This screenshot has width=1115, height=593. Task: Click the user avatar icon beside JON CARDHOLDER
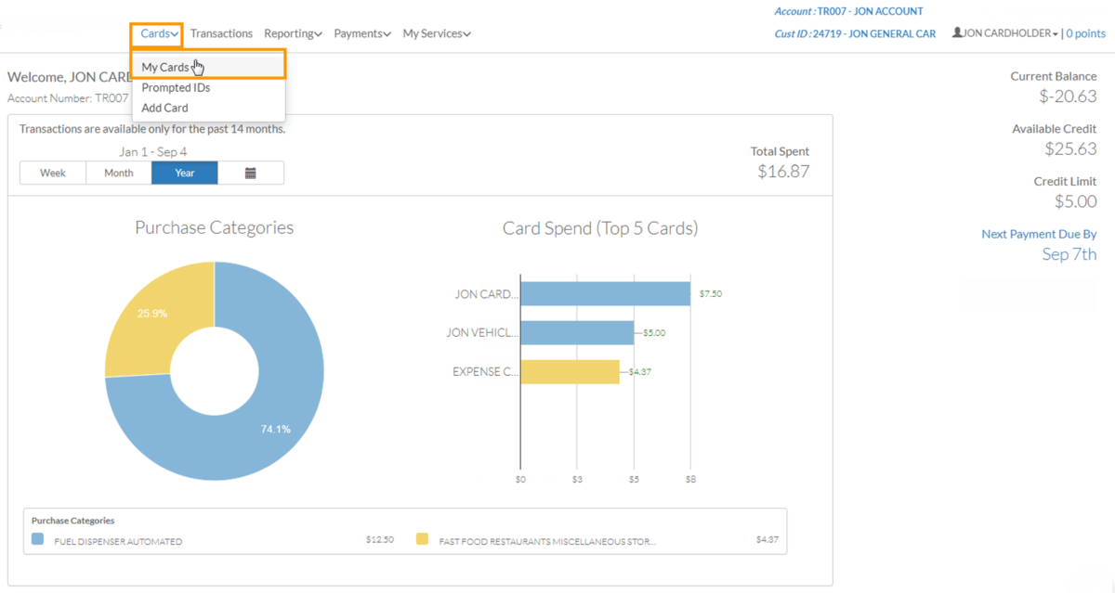pos(958,32)
